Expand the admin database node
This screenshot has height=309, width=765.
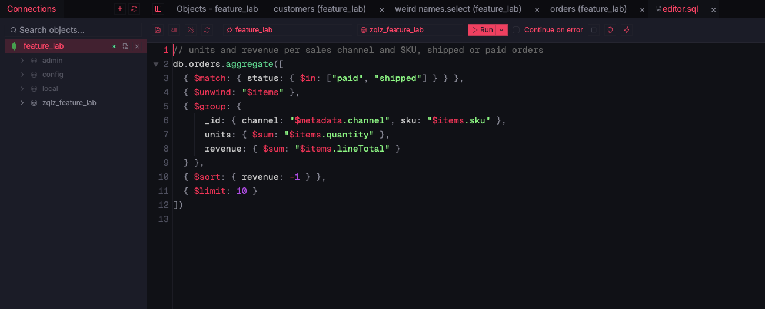click(x=22, y=61)
